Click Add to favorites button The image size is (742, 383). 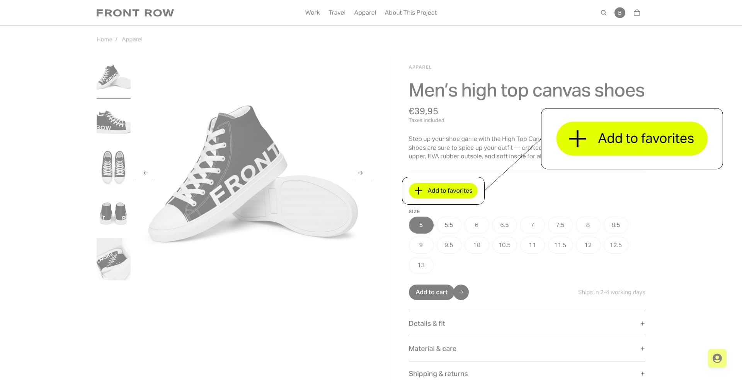(443, 191)
